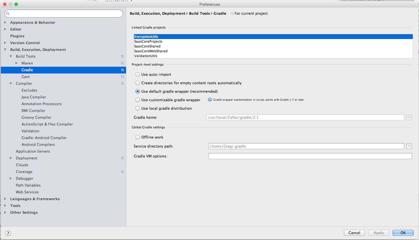The image size is (419, 240).
Task: Click Build Tools in breadcrumb
Action: 199,13
